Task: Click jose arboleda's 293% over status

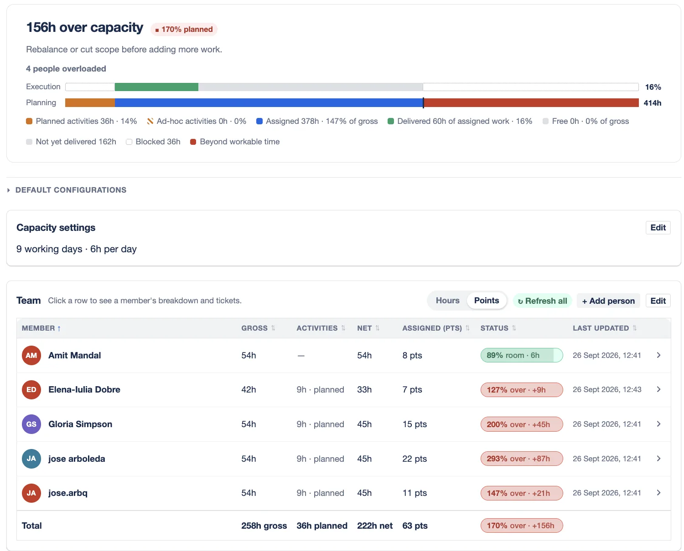Action: pos(522,459)
